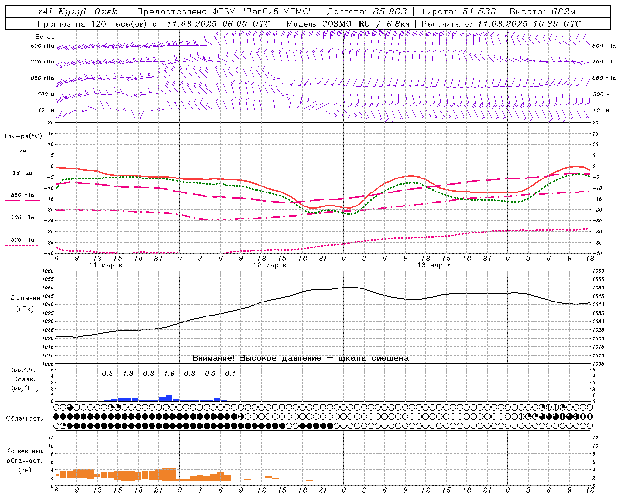Click the Долгота: 85.963 value
The height and width of the screenshot is (494, 618).
[x=367, y=12]
